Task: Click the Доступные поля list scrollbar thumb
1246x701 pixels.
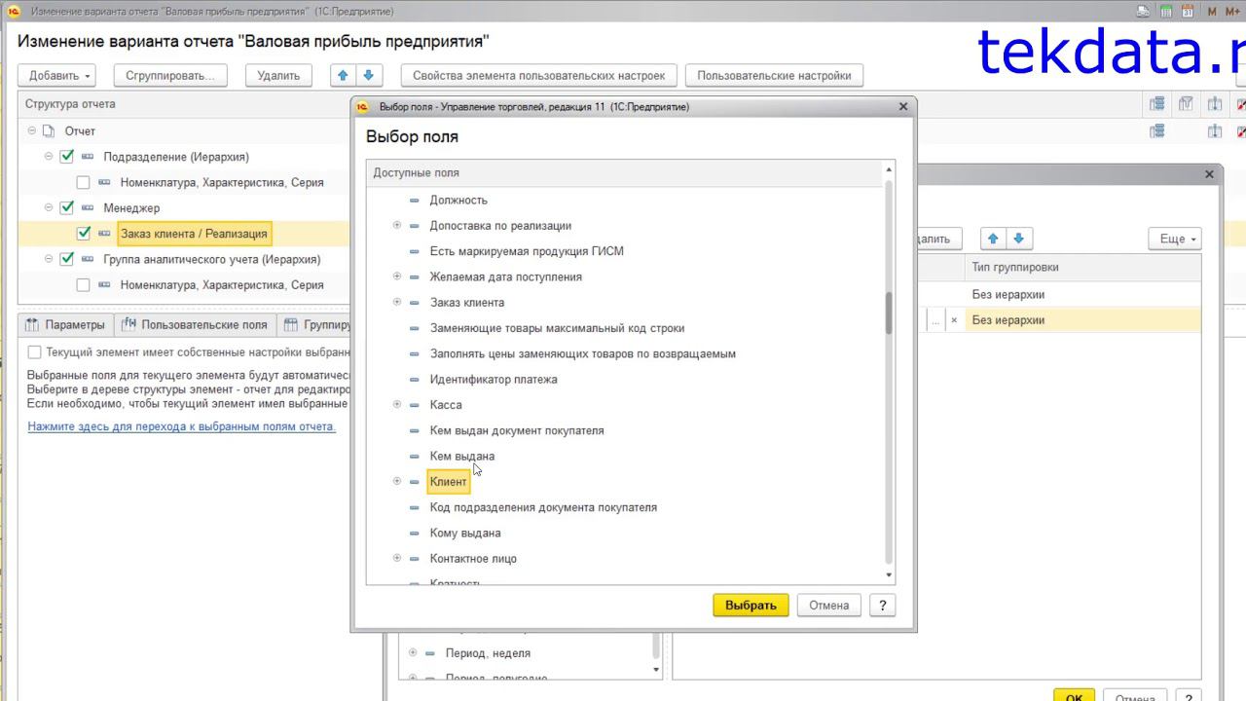Action: click(x=889, y=312)
